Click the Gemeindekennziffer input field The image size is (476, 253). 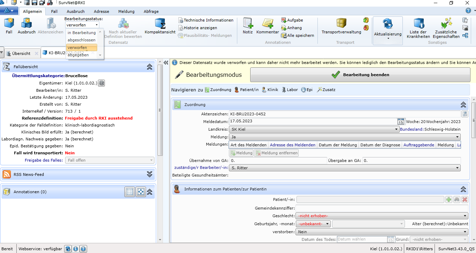pos(382,208)
